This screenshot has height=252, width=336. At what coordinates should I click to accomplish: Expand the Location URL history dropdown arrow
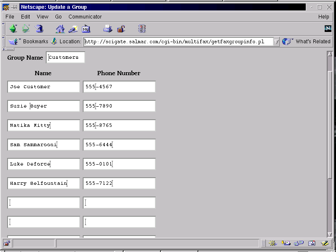pyautogui.click(x=276, y=42)
